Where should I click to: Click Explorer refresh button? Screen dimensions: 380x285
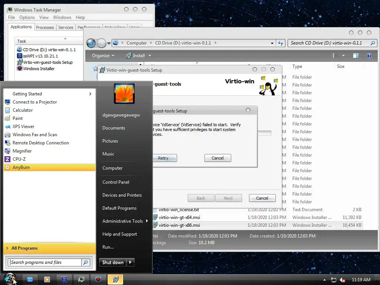click(x=281, y=43)
